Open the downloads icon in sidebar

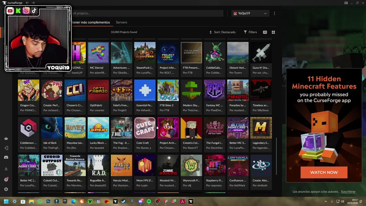point(6,169)
